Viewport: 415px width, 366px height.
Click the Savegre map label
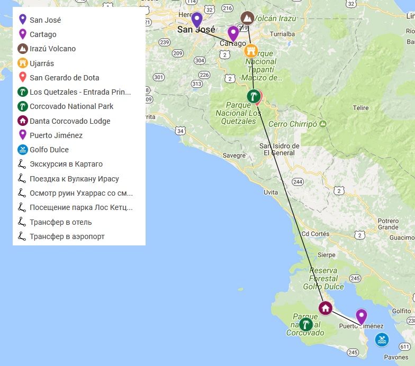click(x=234, y=155)
